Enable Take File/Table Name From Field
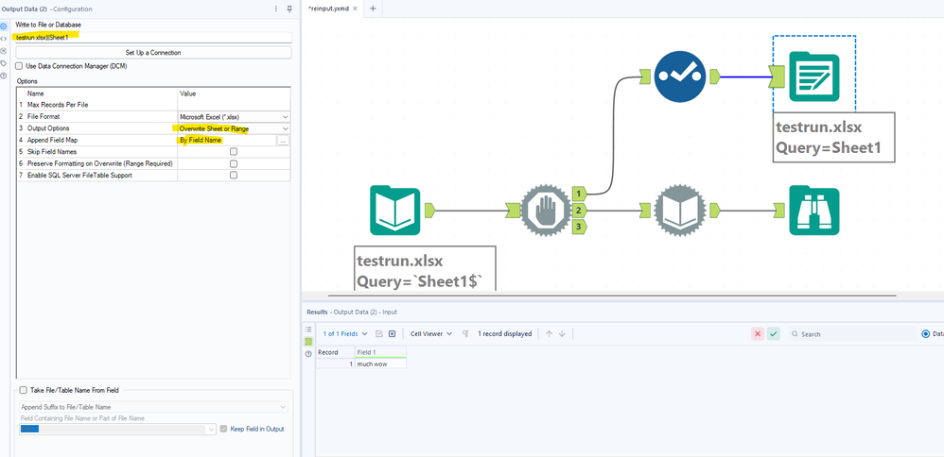This screenshot has width=944, height=457. [x=24, y=390]
